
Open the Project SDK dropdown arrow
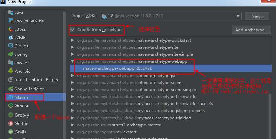[x=238, y=16]
